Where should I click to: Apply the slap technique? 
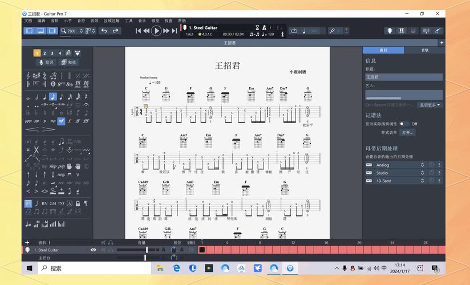pos(52,166)
